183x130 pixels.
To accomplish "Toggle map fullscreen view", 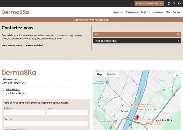I will 177,74.
